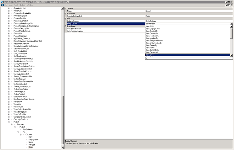234x150 pixels.
Task: Expand the PersonList tree node
Action: click(x=9, y=11)
